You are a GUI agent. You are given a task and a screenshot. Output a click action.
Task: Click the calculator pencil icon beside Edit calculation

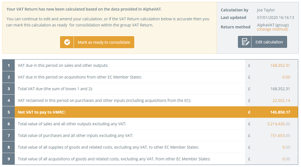[x=245, y=42]
